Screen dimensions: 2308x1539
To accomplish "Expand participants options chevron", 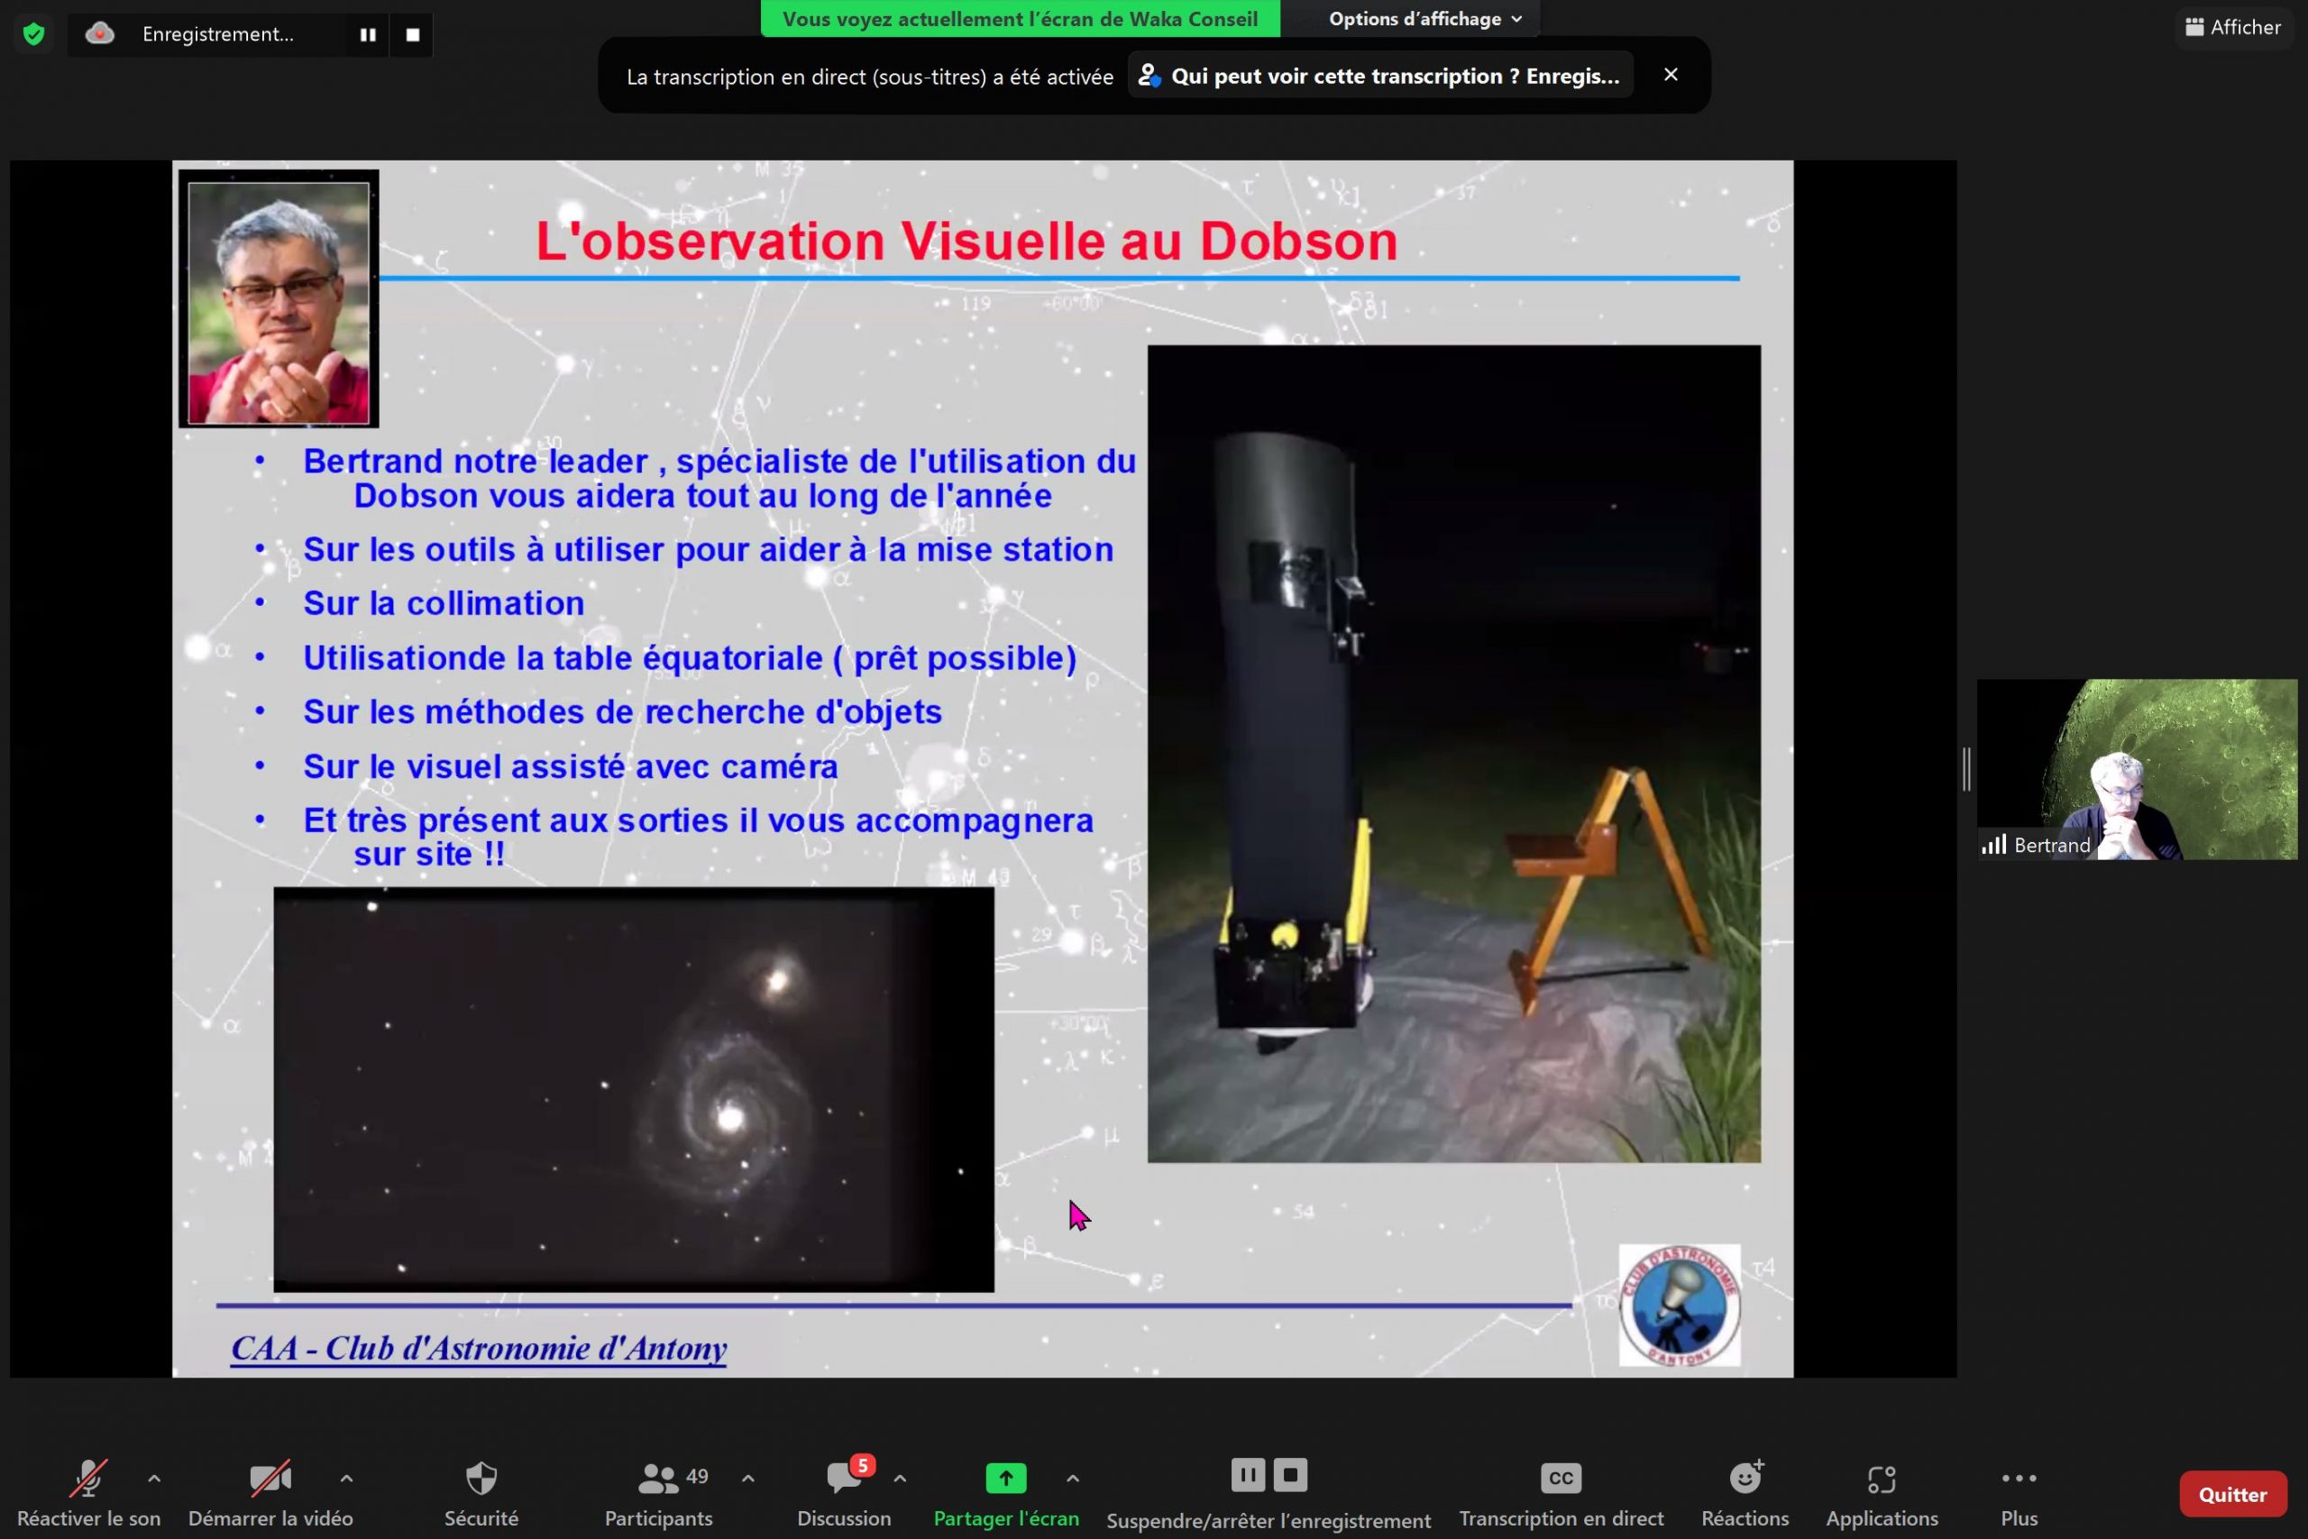I will click(x=747, y=1479).
